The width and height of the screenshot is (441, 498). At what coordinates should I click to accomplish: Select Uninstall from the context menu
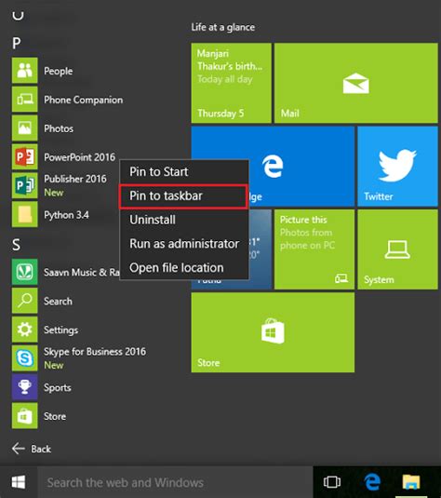(184, 220)
